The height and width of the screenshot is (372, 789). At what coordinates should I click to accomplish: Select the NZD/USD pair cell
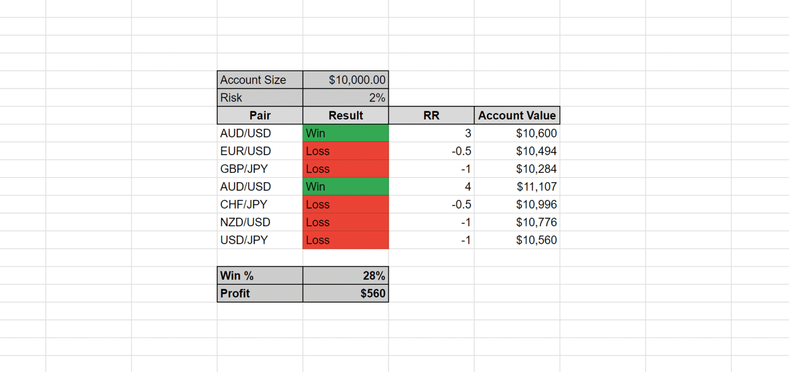click(x=260, y=222)
